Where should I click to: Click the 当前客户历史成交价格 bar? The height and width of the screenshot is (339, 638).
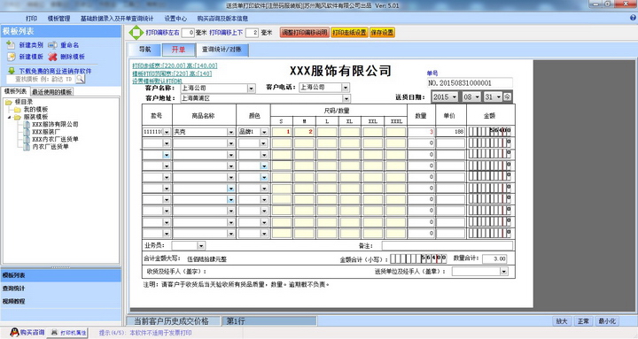coord(174,321)
